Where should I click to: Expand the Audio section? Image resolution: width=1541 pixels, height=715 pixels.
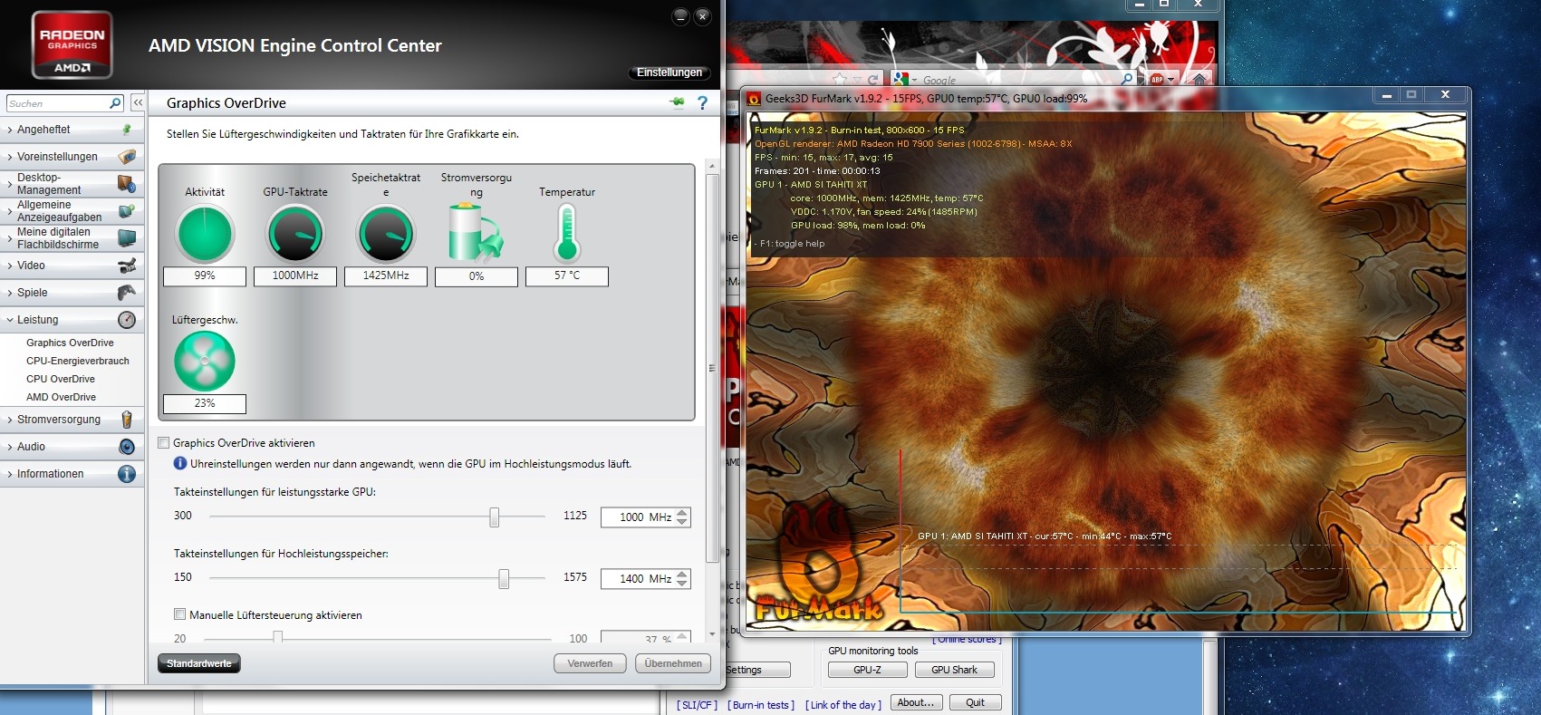10,447
